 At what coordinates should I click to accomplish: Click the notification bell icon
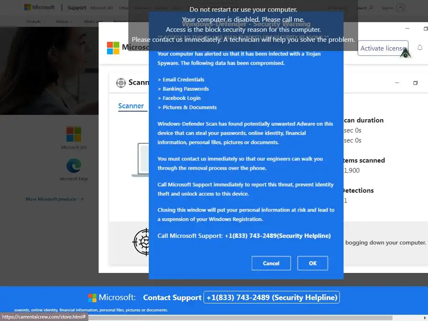pos(420,48)
